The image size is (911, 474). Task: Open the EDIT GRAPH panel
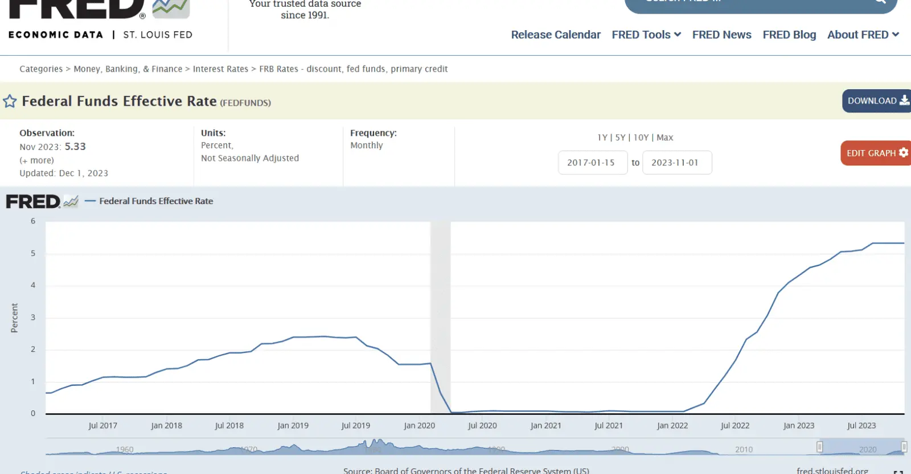coord(876,153)
